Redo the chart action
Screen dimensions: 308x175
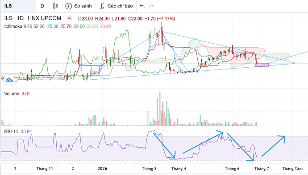pyautogui.click(x=151, y=6)
